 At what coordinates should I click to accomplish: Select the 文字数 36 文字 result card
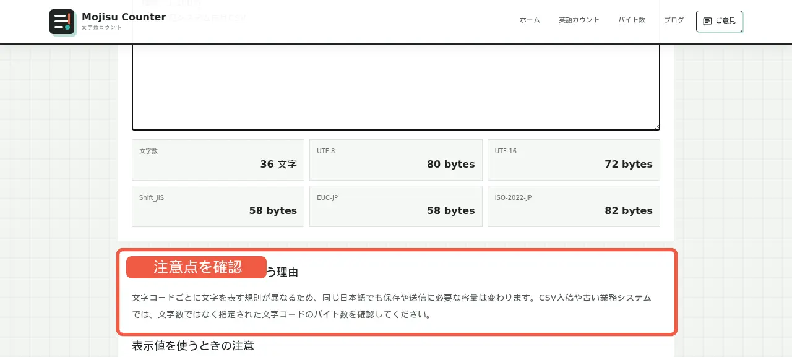coord(218,160)
